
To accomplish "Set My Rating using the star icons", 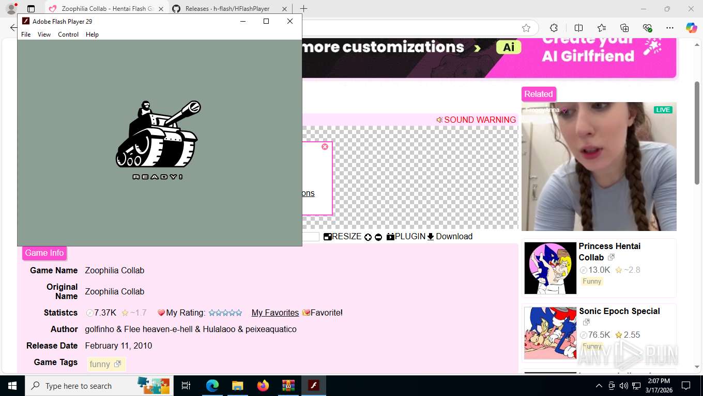I will coord(225,313).
